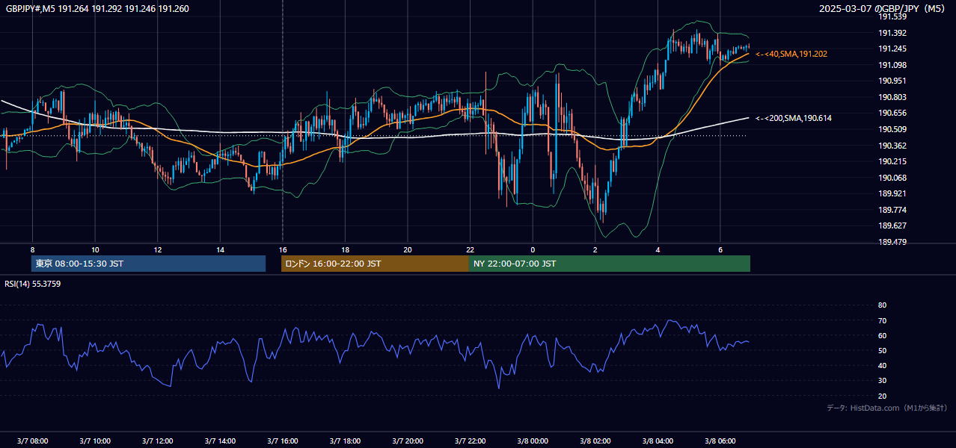Click price level 190.951 on the axis
The width and height of the screenshot is (956, 448).
point(892,81)
